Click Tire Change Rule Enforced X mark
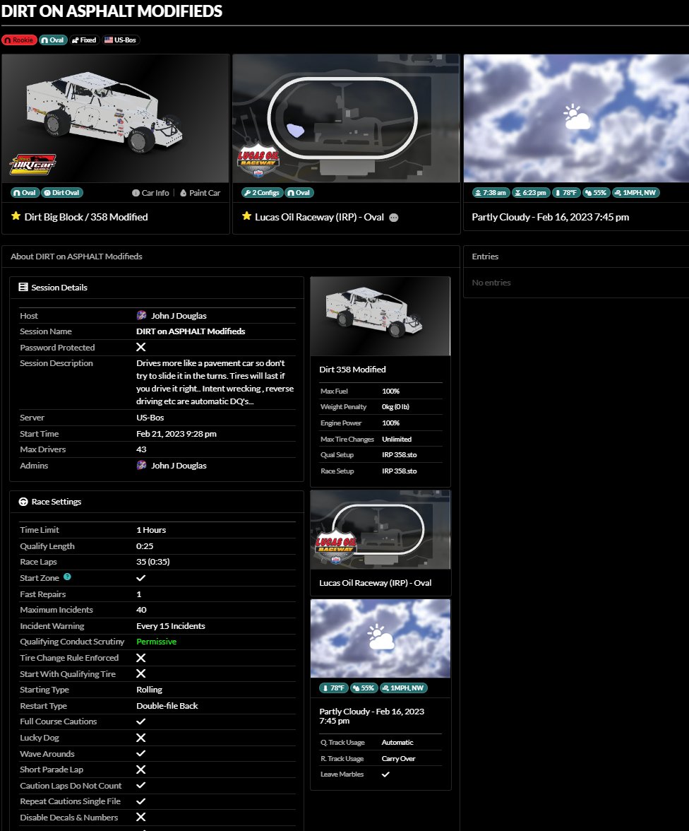This screenshot has height=831, width=689. tap(141, 658)
